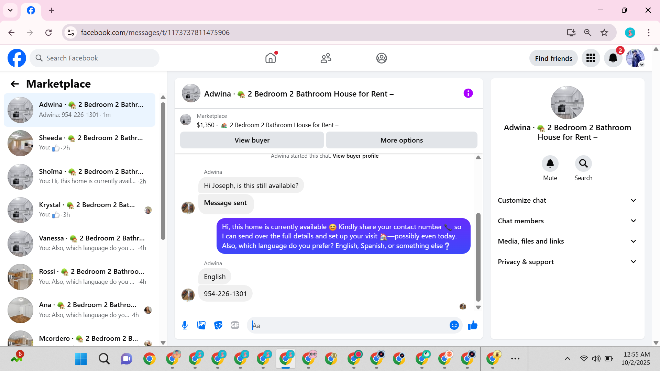Click the voice clip microphone icon
Image resolution: width=660 pixels, height=371 pixels.
pos(185,325)
